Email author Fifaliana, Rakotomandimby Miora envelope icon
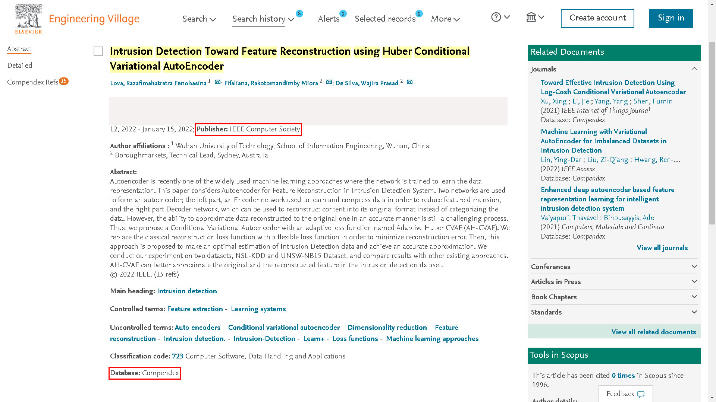The height and width of the screenshot is (402, 716). click(329, 82)
